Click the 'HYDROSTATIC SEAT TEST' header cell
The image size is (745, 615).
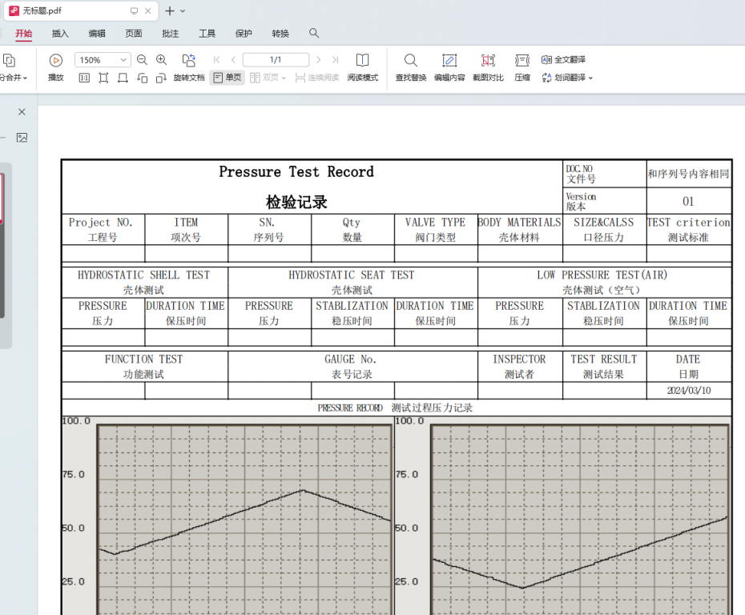(352, 282)
